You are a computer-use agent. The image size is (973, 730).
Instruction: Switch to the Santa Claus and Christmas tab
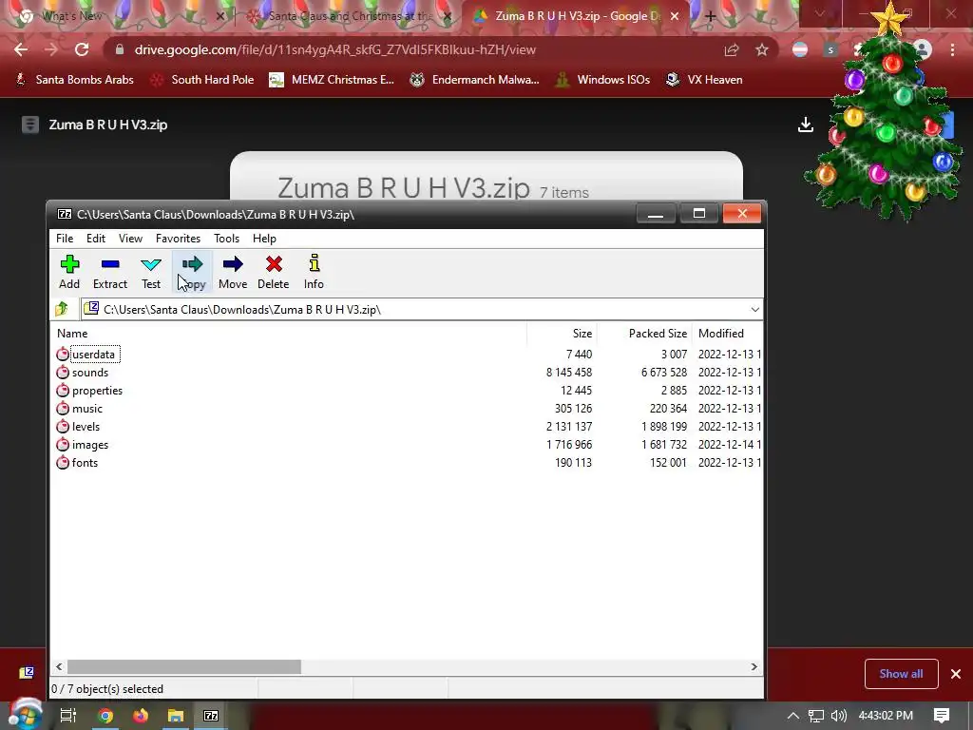[x=348, y=16]
